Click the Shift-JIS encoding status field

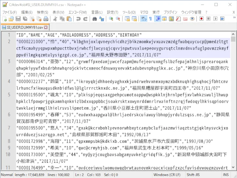pos(193,175)
